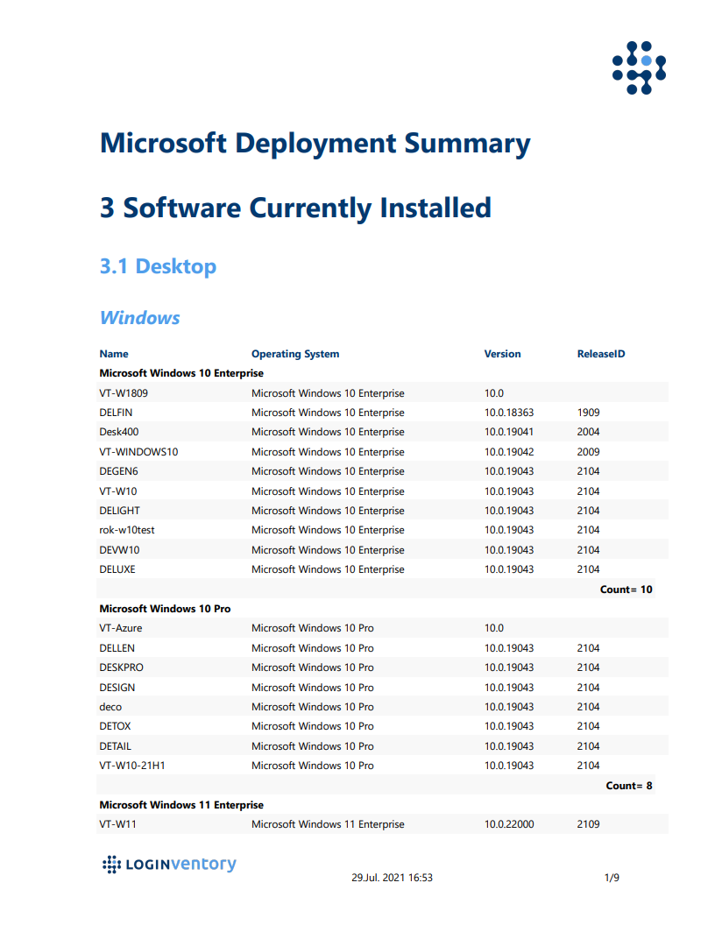Click ReleaseID 1909

tap(588, 413)
